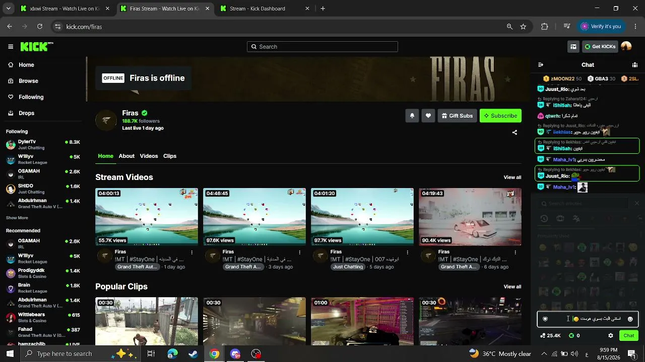Click the green Subscribe button
The width and height of the screenshot is (645, 362).
point(500,116)
